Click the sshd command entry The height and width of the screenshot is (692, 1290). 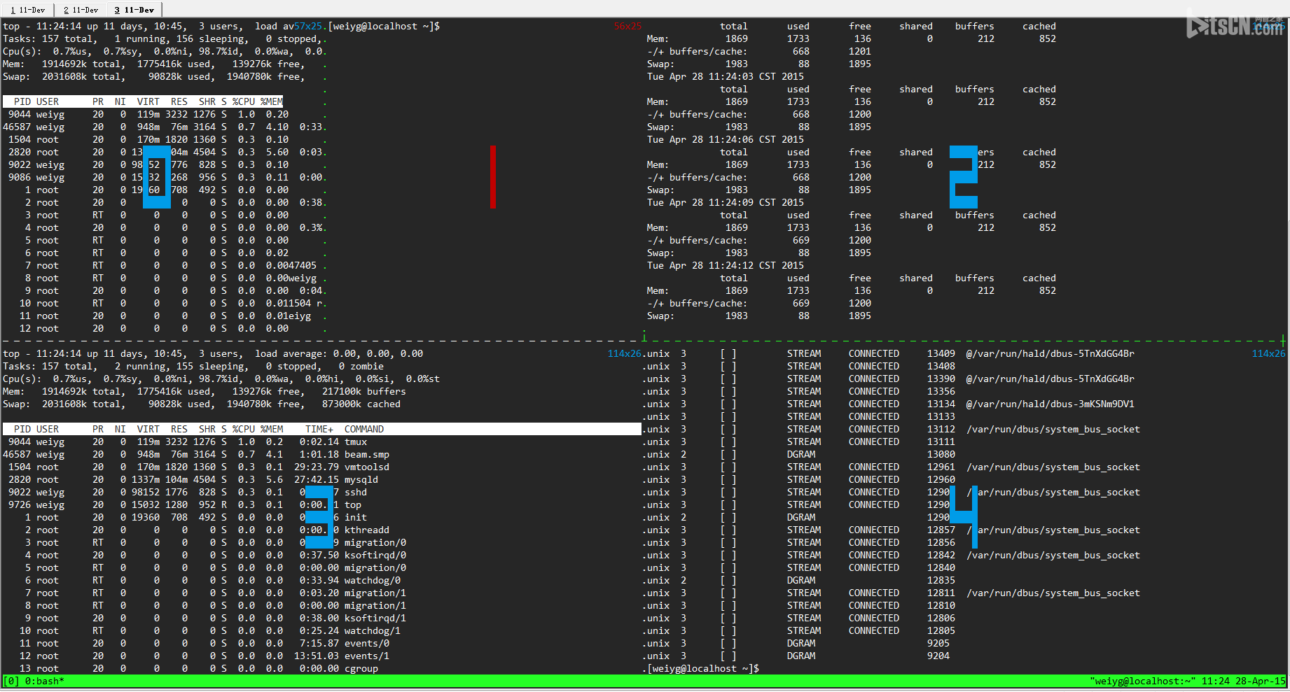356,493
